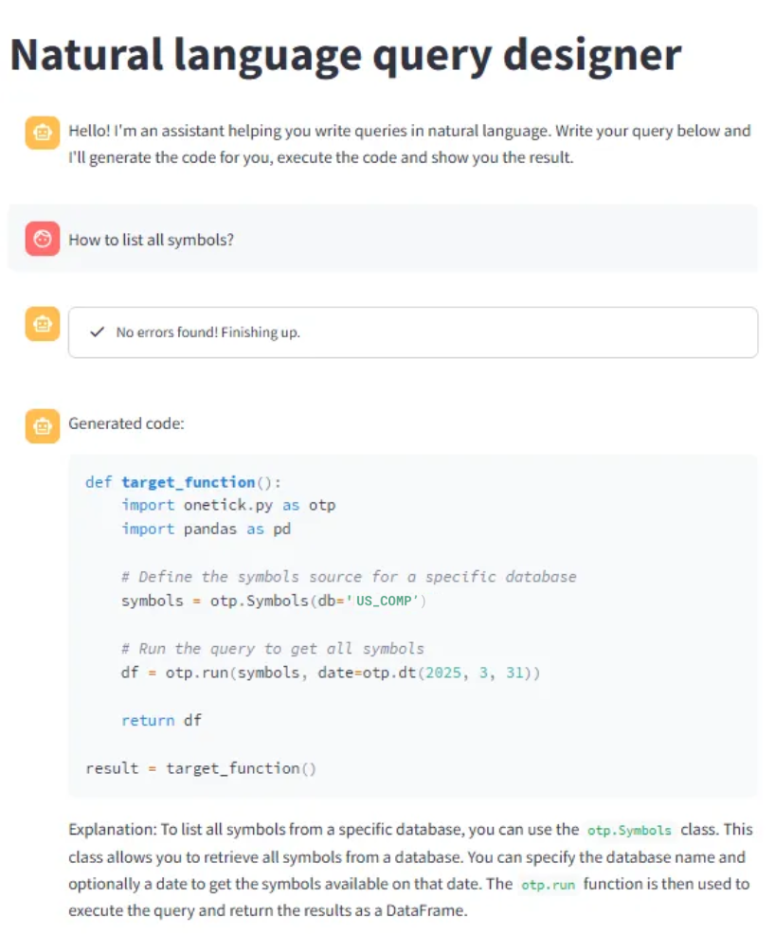The image size is (775, 934).
Task: Click the 'def target_function():' code line
Action: pos(183,482)
